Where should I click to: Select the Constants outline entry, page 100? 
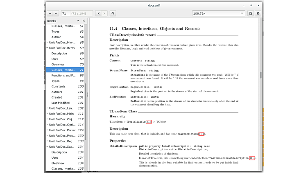[x=59, y=86]
